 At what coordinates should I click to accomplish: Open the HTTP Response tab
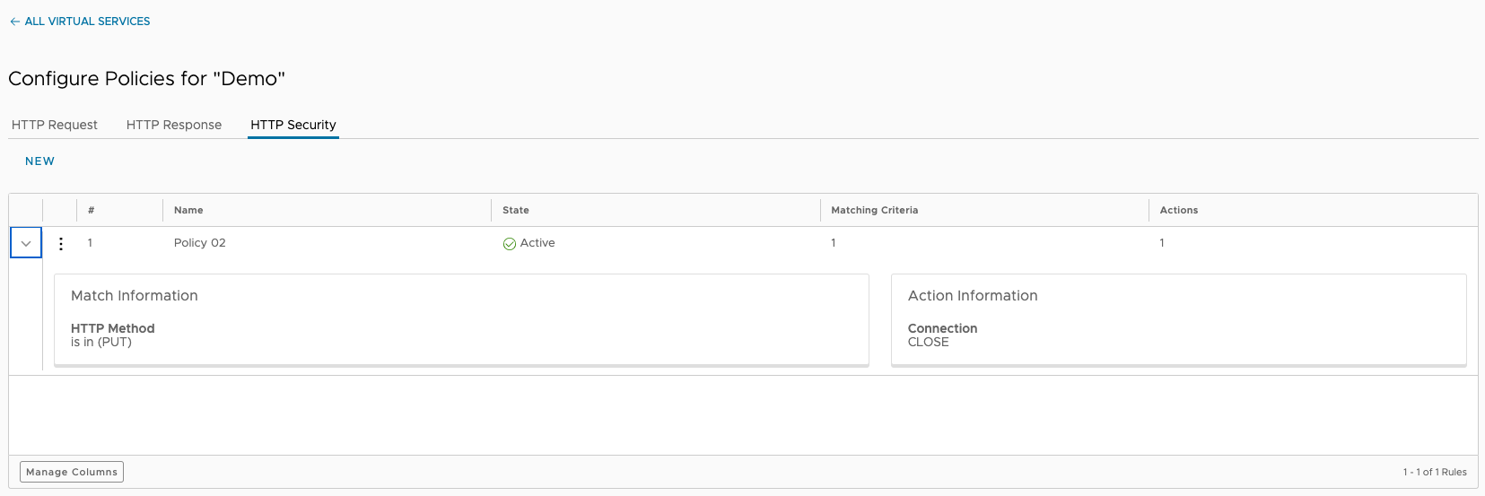174,125
